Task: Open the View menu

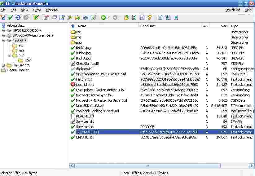Action: (x=24, y=10)
